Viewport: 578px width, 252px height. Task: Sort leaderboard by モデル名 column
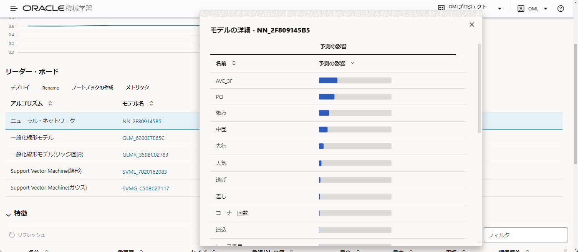pyautogui.click(x=151, y=103)
